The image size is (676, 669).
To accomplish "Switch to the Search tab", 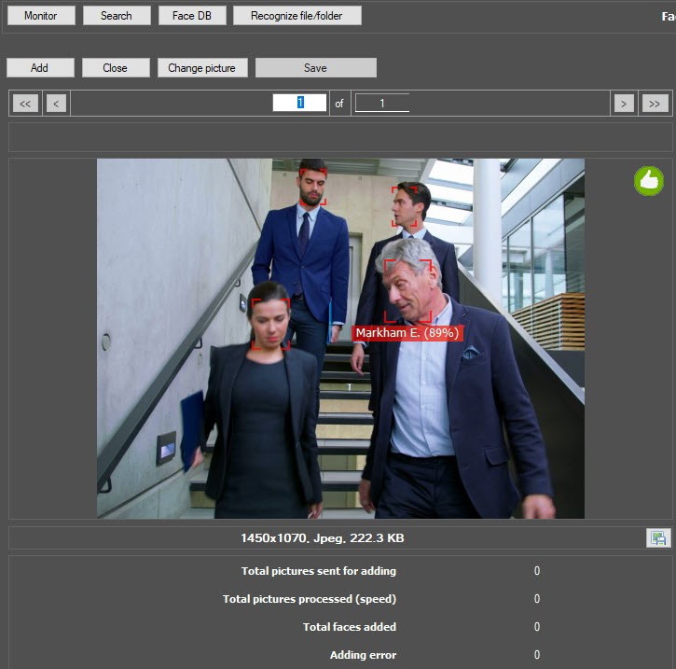I will coord(117,16).
